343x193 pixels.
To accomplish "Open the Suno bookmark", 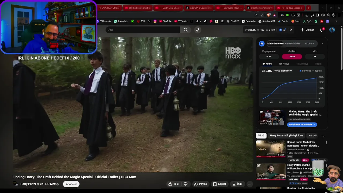I will click(x=296, y=21).
